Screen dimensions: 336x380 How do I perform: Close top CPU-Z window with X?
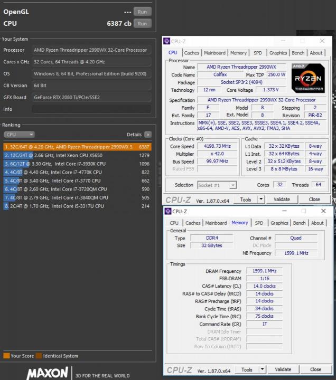[x=322, y=41]
